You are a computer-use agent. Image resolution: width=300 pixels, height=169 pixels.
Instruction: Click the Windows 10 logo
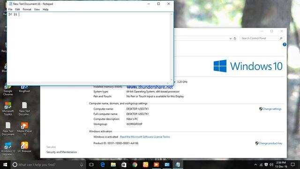pos(248,66)
